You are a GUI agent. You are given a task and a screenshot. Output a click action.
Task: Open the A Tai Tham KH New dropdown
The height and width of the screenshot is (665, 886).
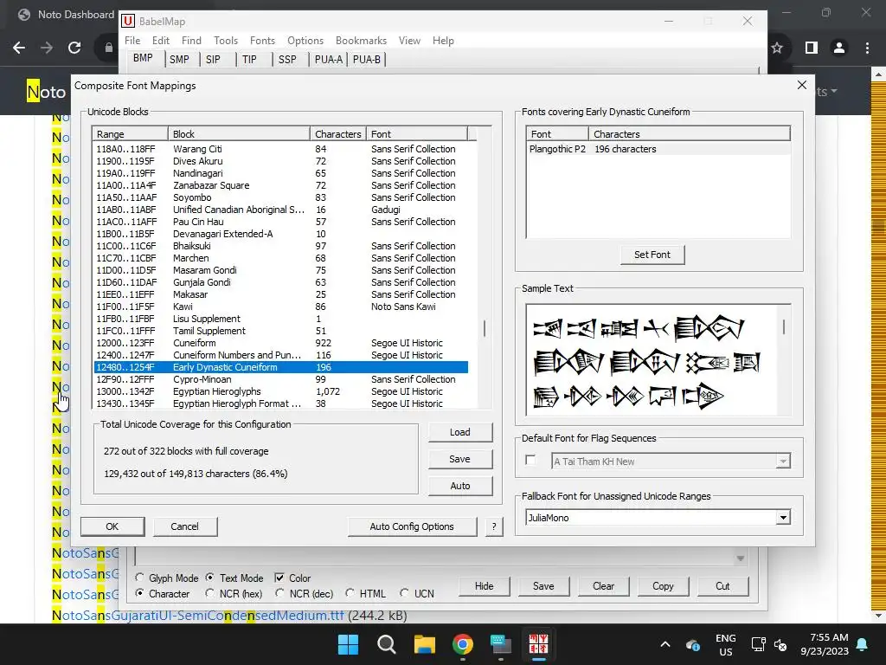782,462
